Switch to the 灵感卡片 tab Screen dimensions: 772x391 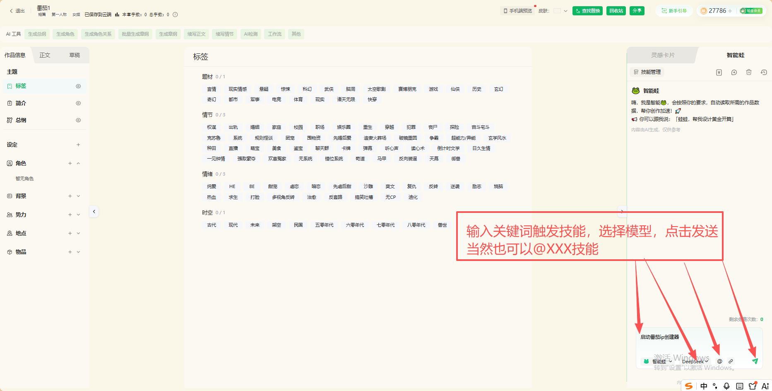point(663,55)
